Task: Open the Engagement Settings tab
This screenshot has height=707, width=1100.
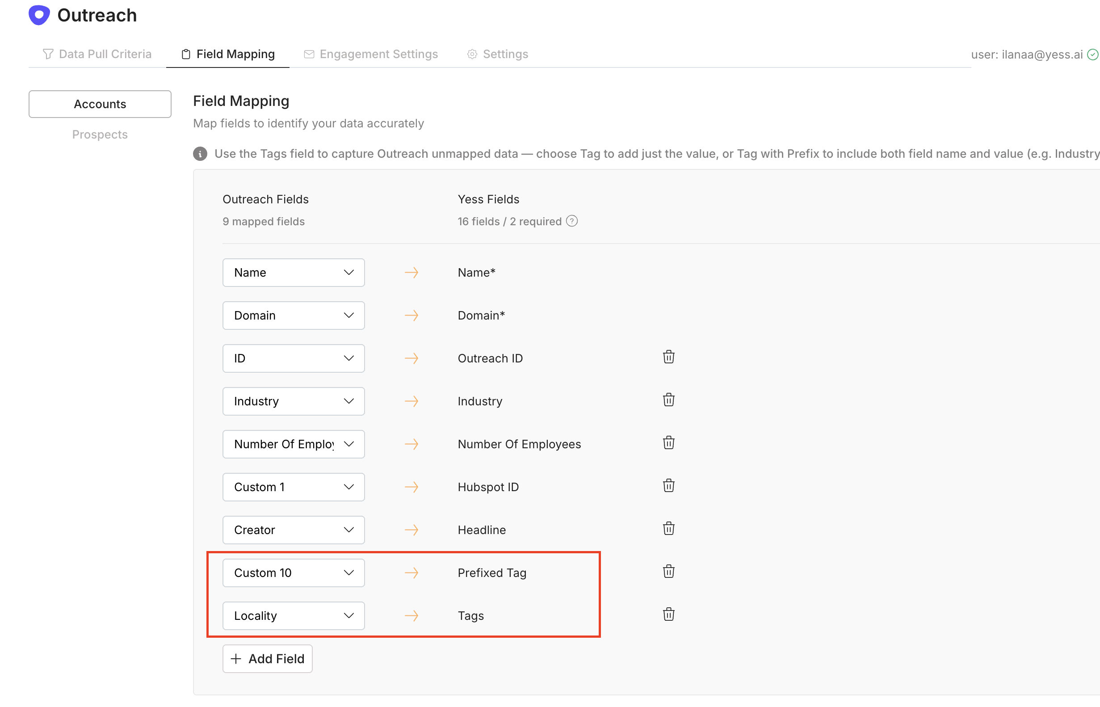Action: (371, 54)
